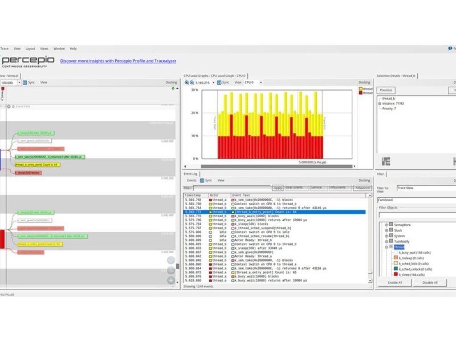Click the round plus zoom button in trace view
456x342 pixels.
[x=171, y=280]
